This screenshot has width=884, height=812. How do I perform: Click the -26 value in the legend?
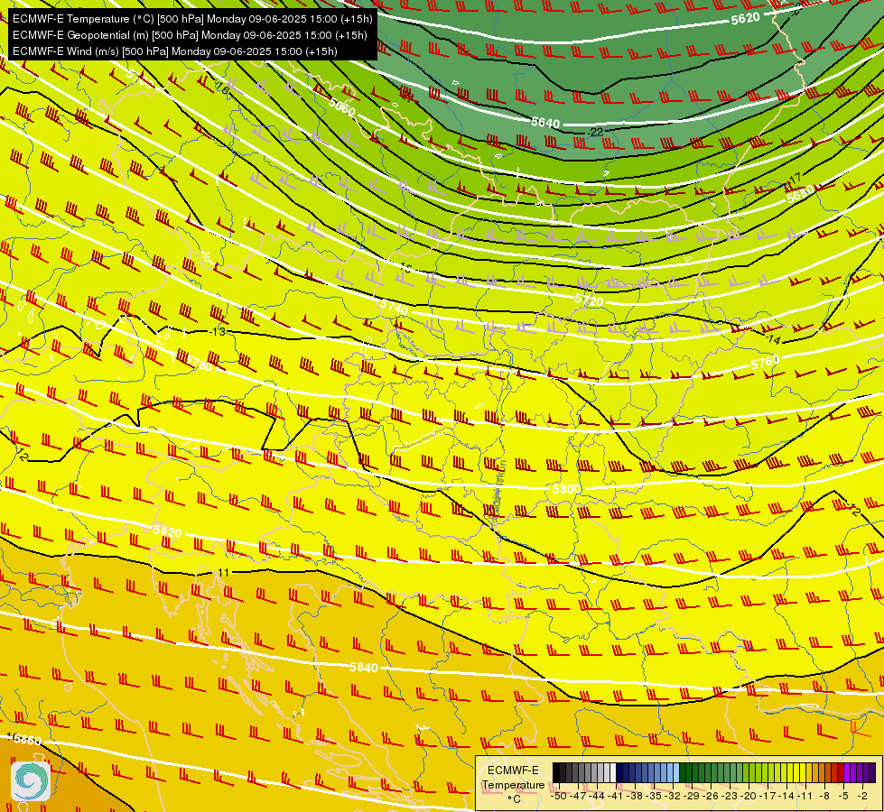pyautogui.click(x=712, y=796)
